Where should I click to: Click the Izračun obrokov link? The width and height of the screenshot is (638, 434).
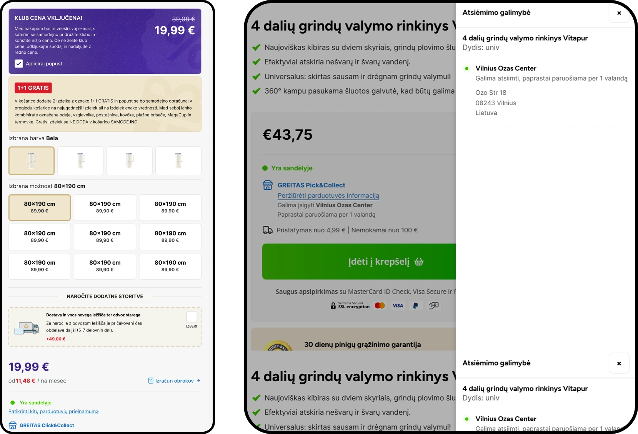(x=174, y=381)
